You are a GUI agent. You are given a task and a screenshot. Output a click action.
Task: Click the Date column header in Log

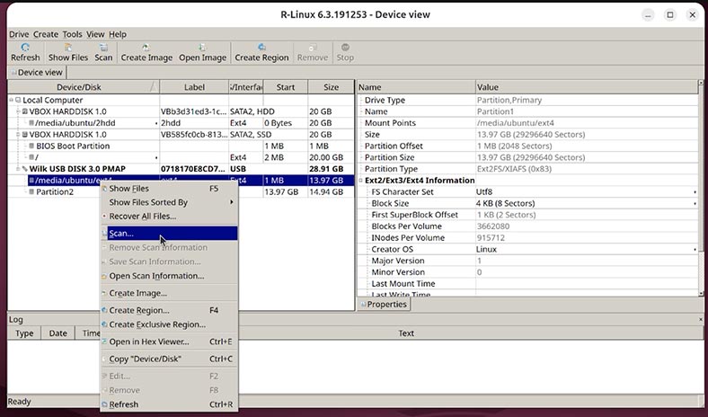click(58, 333)
